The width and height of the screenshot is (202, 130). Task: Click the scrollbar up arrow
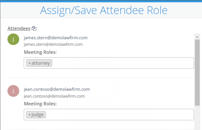coord(197,37)
